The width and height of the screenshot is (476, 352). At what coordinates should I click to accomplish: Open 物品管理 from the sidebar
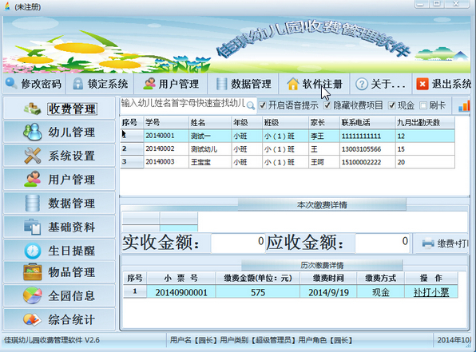coord(59,272)
